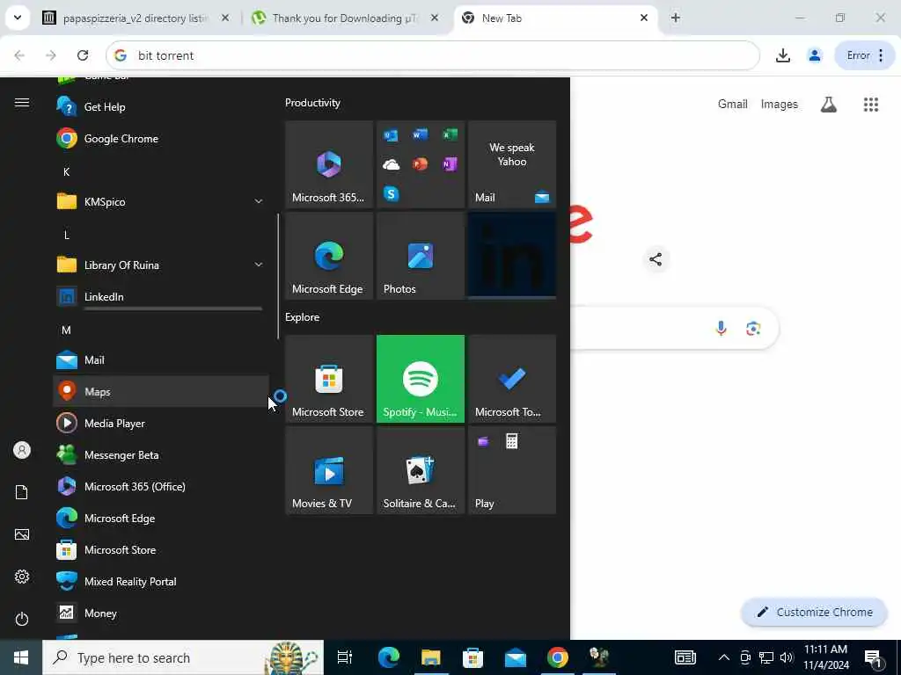Open Settings gear in the Start sidebar

(x=22, y=577)
